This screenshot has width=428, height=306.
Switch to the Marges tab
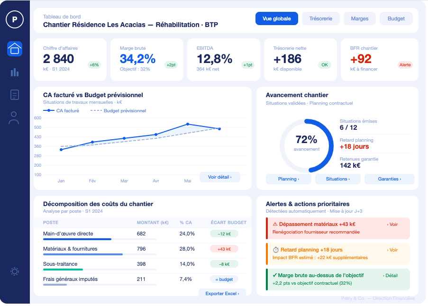click(x=359, y=18)
